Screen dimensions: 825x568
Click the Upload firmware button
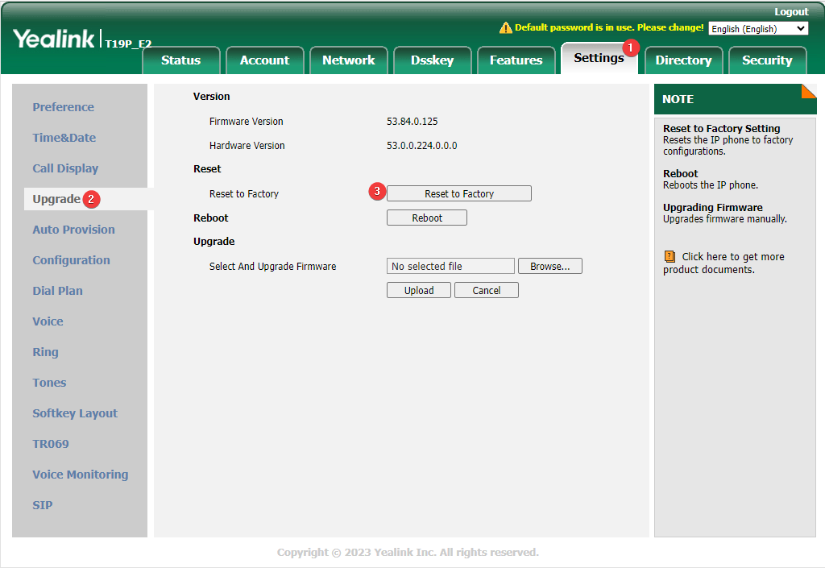point(419,291)
